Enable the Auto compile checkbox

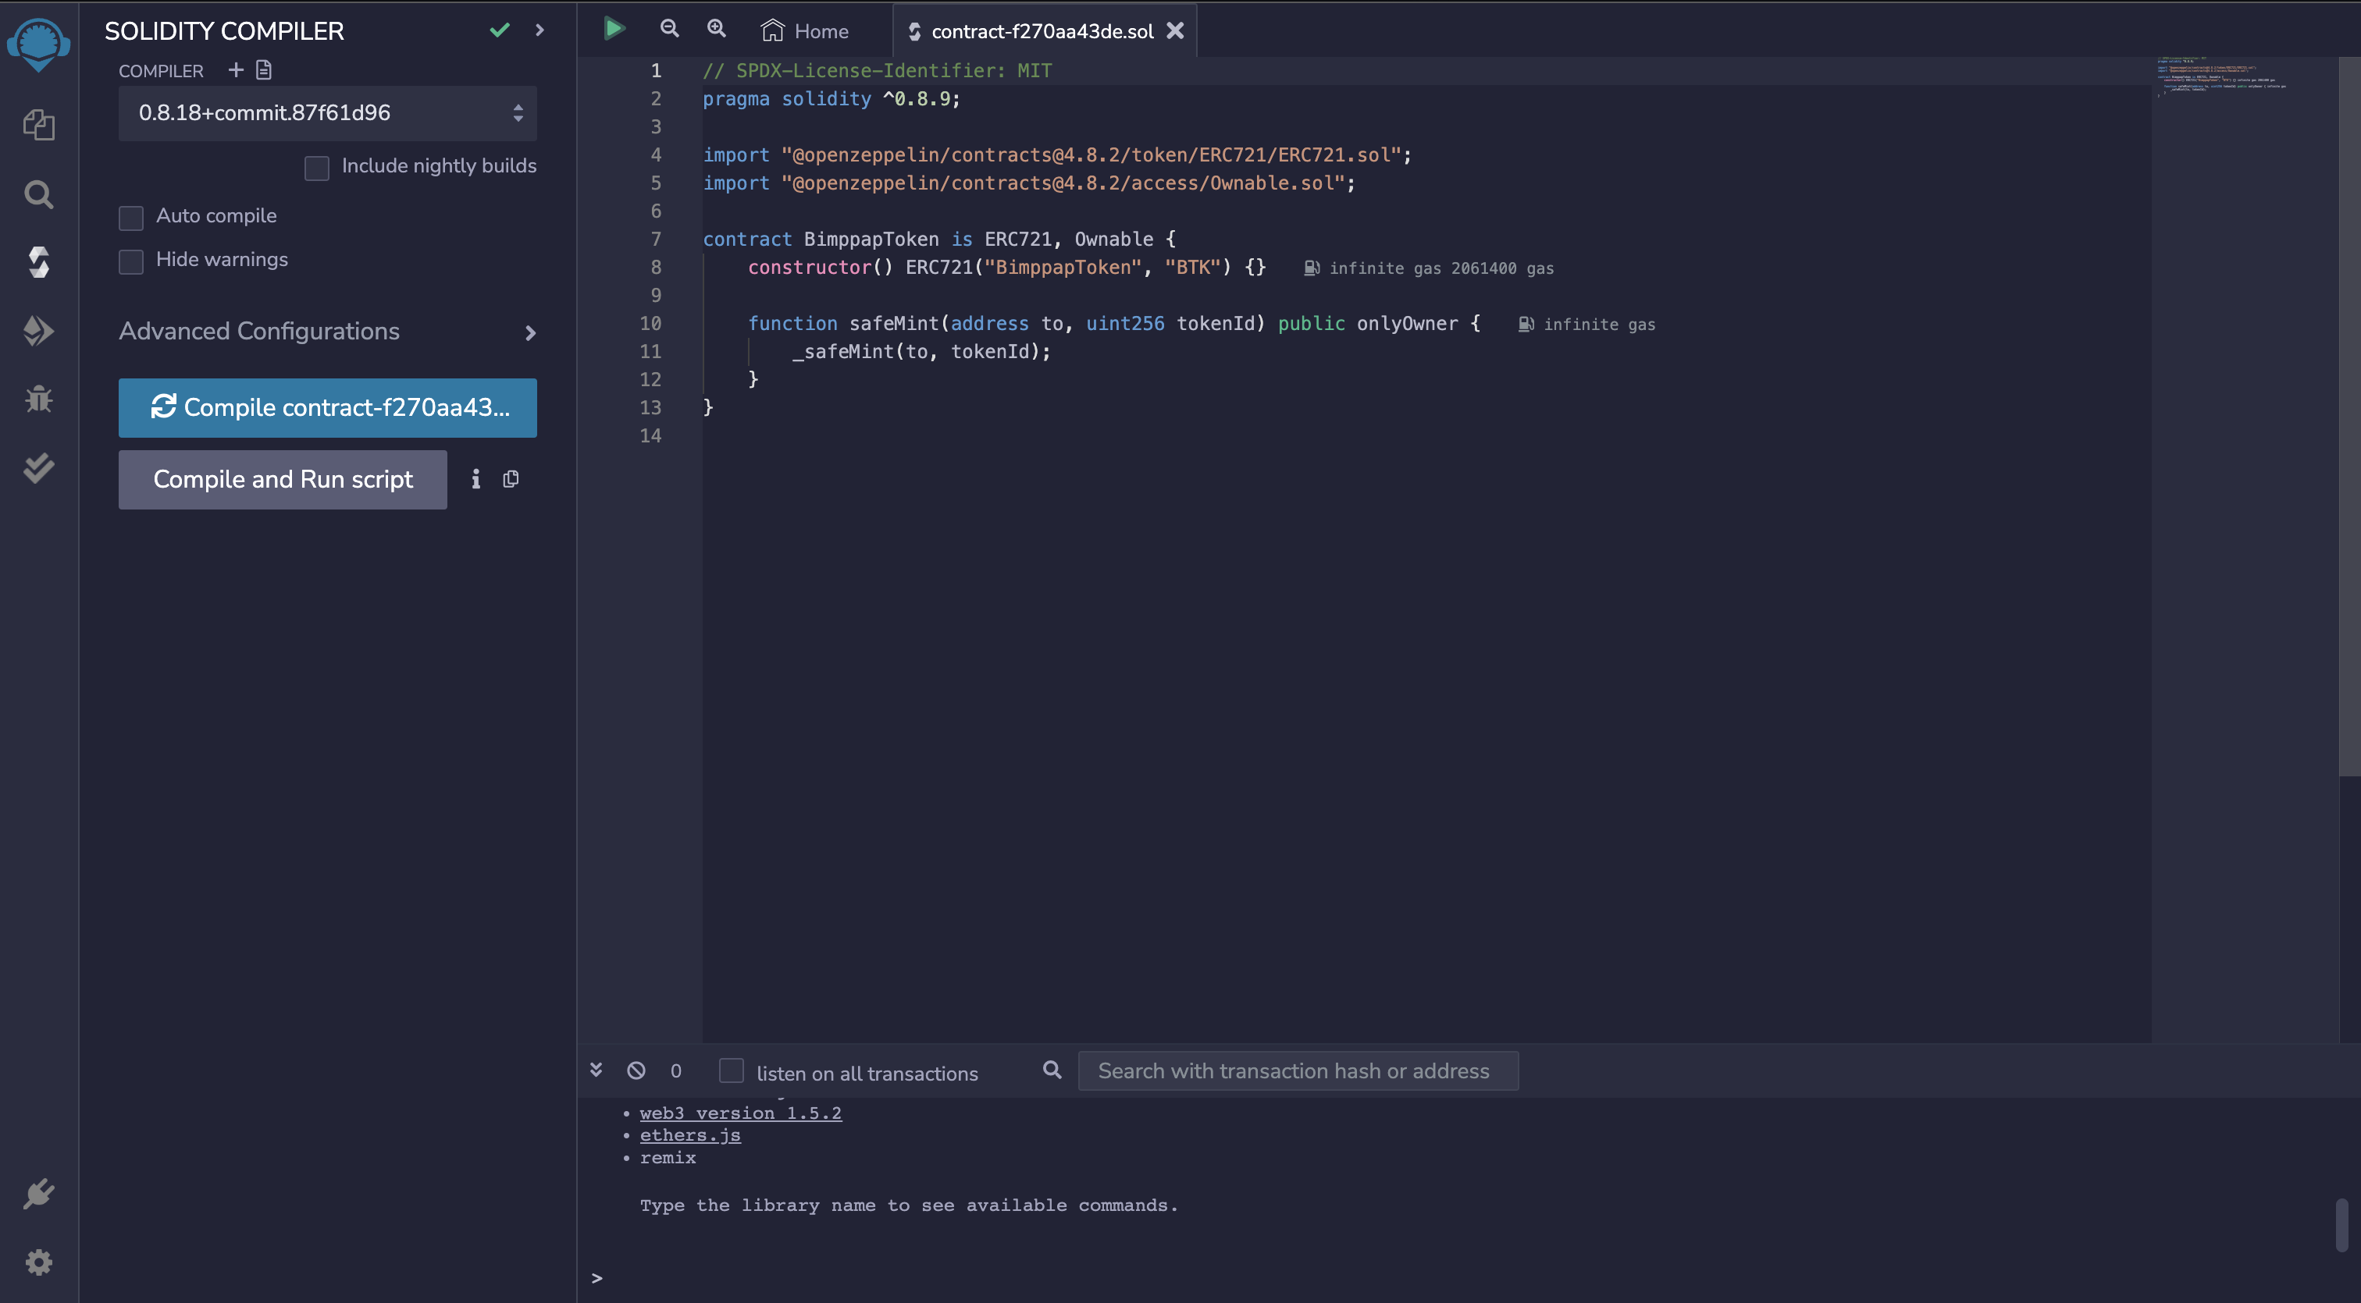[131, 217]
